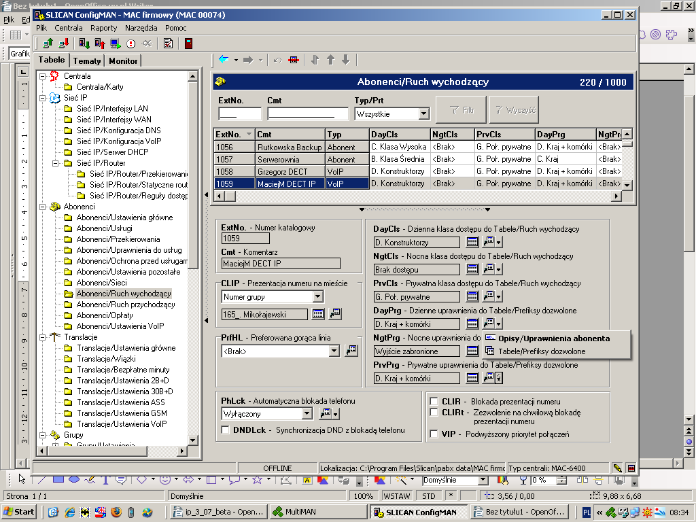Click the Filtr button
Image resolution: width=696 pixels, height=522 pixels.
(x=462, y=109)
